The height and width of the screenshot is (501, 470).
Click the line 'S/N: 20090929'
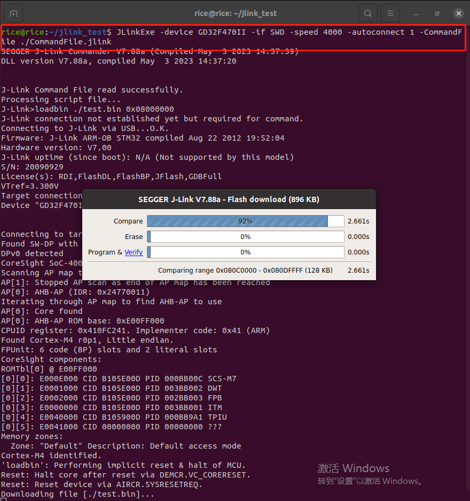point(32,167)
